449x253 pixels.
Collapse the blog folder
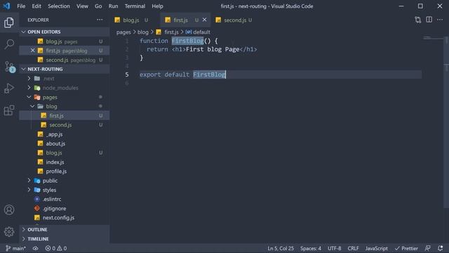[64, 106]
